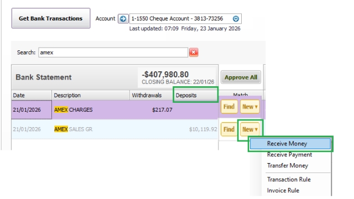Click the $217.07 withdrawal amount
This screenshot has height=199, width=354.
tap(162, 110)
